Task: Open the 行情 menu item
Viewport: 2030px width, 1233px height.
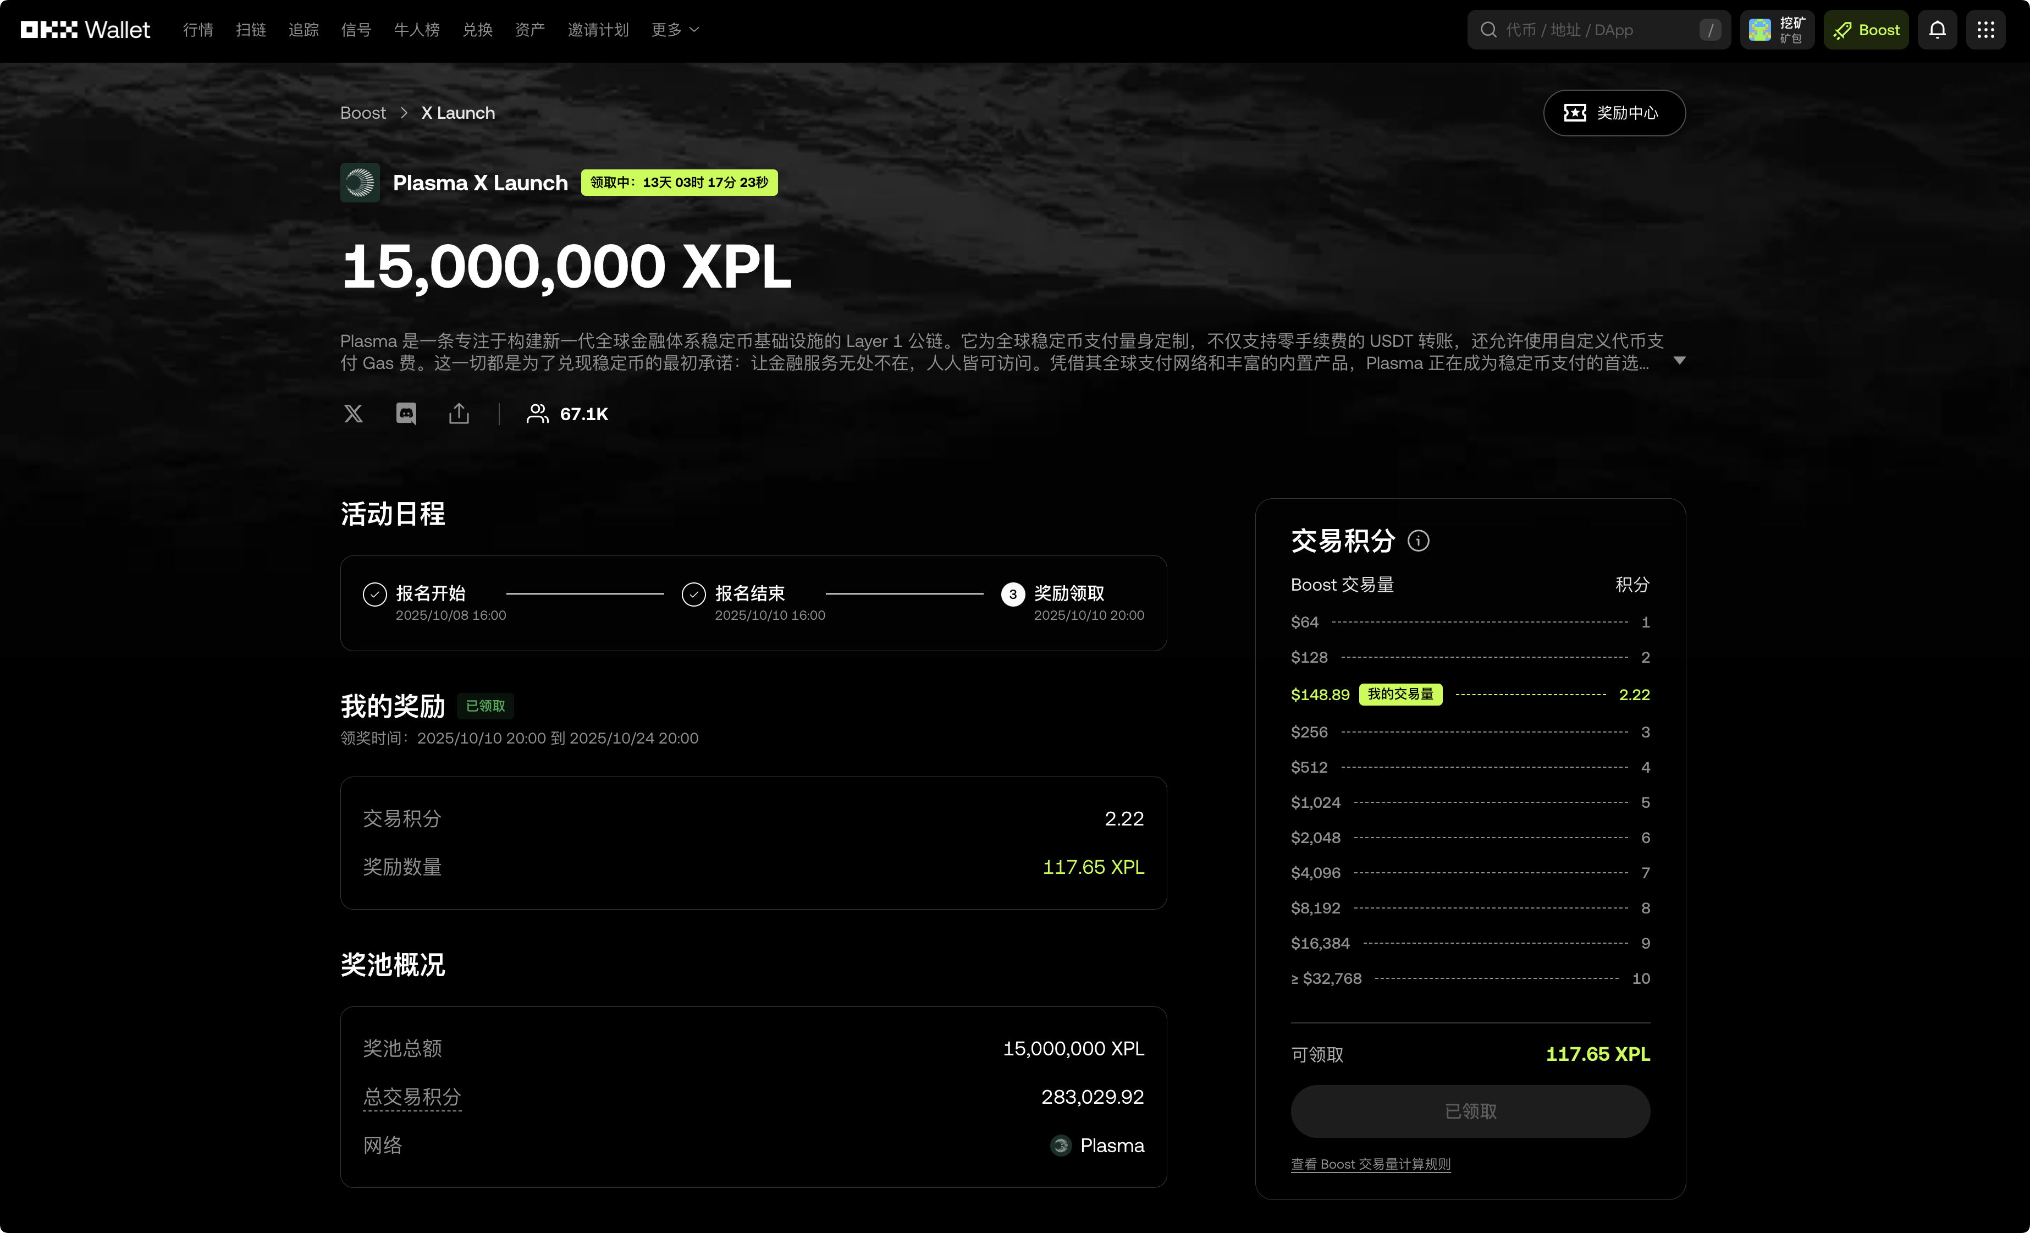Action: click(198, 30)
